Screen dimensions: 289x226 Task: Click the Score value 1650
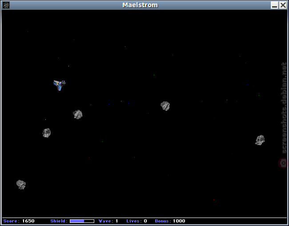28,221
